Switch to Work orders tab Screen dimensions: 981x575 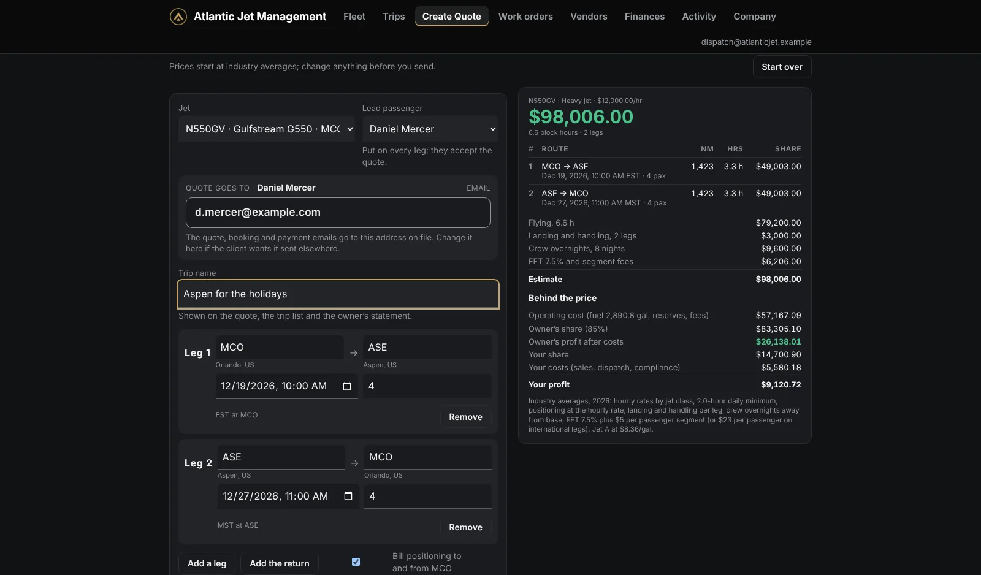525,17
